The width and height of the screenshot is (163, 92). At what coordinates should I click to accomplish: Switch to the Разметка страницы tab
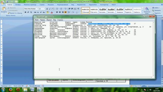[x=30, y=5]
